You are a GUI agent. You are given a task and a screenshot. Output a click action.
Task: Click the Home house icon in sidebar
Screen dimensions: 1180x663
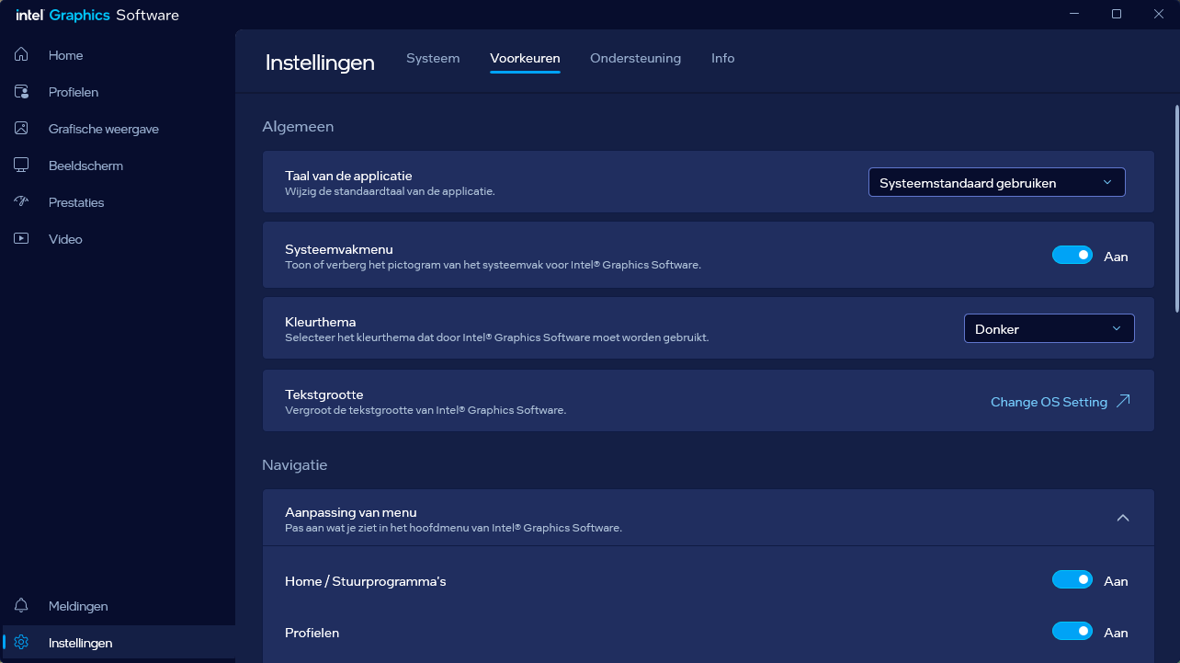[x=21, y=55]
